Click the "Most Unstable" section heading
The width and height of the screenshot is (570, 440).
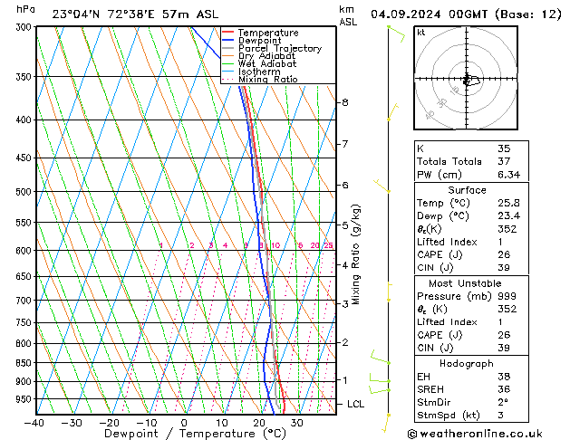click(x=465, y=283)
